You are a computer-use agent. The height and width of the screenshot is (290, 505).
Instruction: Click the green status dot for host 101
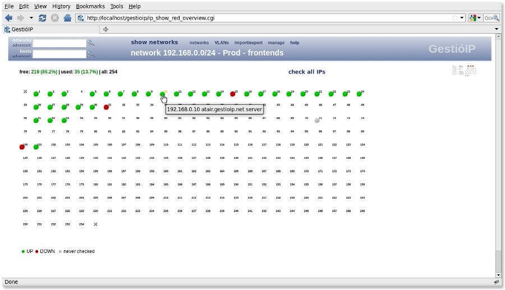tap(36, 147)
